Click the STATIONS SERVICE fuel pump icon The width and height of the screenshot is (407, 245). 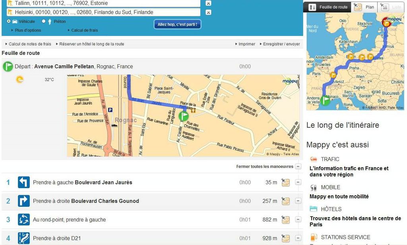point(314,237)
